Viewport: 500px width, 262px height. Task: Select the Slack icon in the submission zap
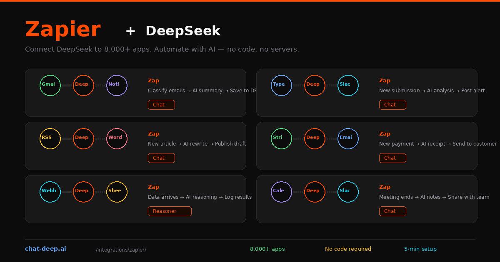point(348,85)
